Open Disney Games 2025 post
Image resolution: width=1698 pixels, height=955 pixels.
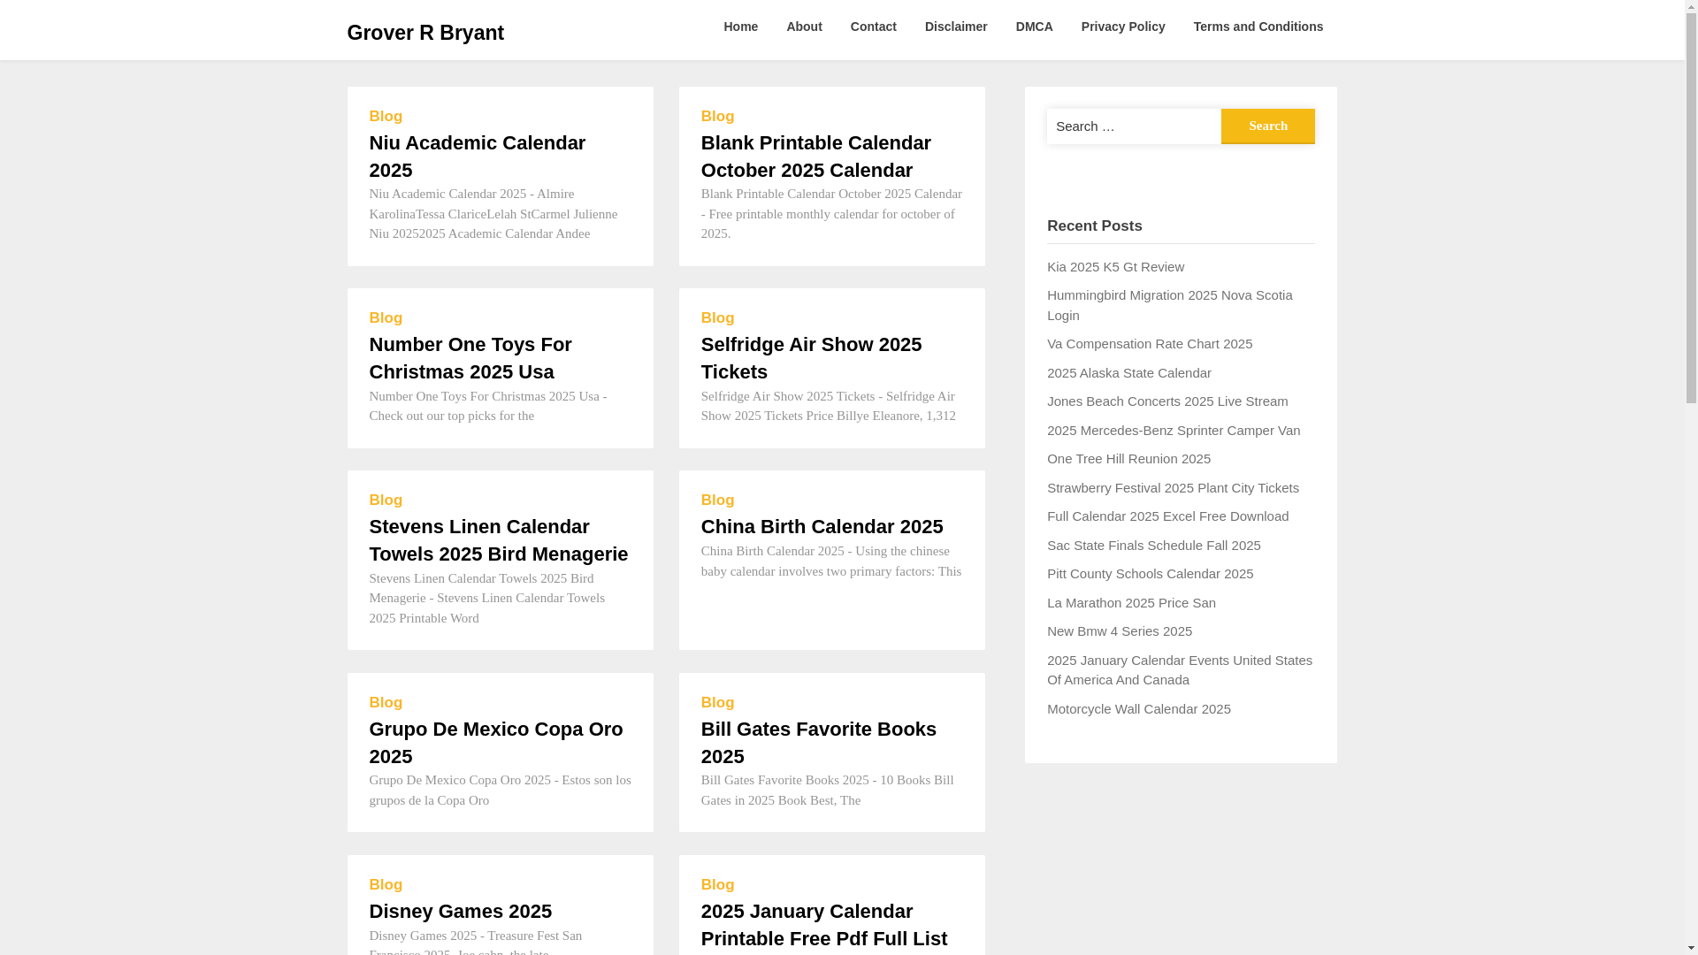pyautogui.click(x=461, y=912)
